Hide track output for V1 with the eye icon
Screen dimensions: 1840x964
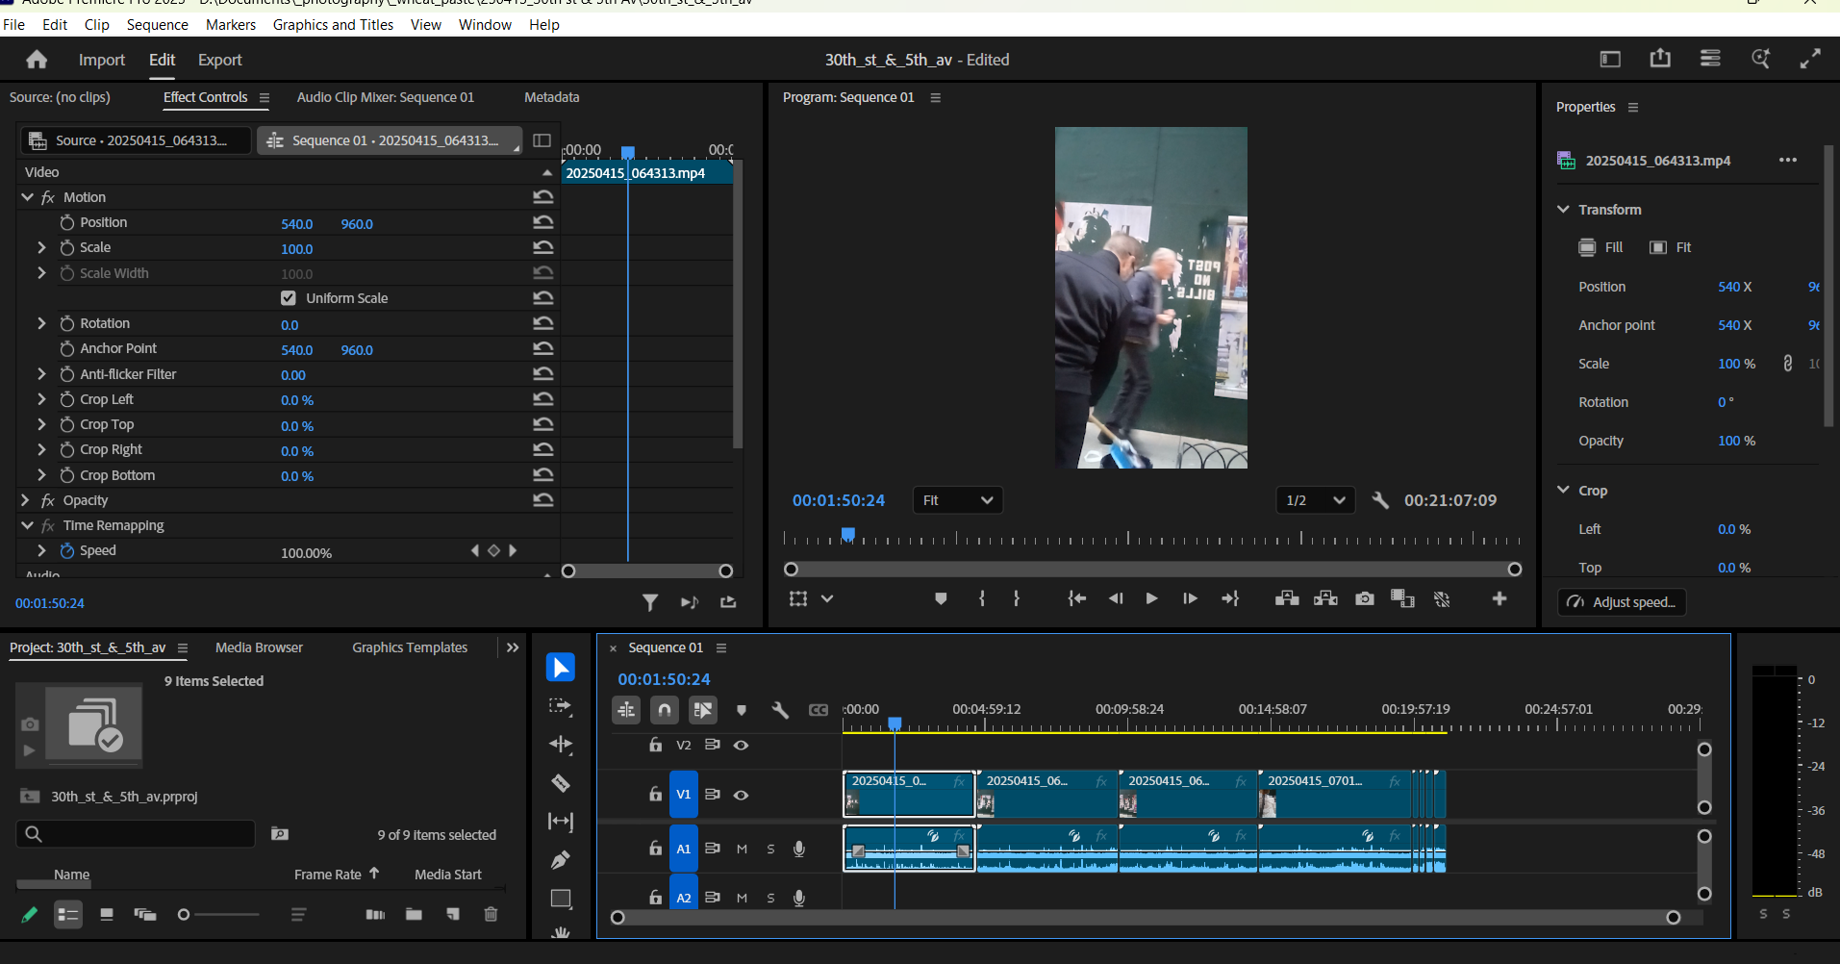coord(741,795)
